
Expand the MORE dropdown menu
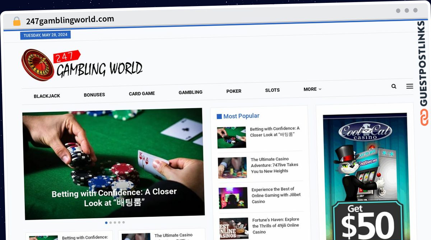click(312, 89)
